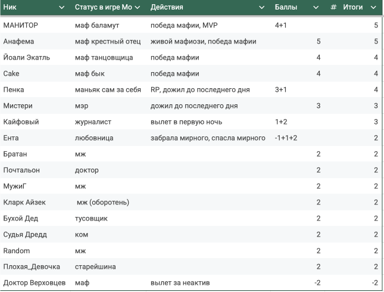384x292 pixels.
Task: Expand the Действия column filter dropdown
Action: 261,7
